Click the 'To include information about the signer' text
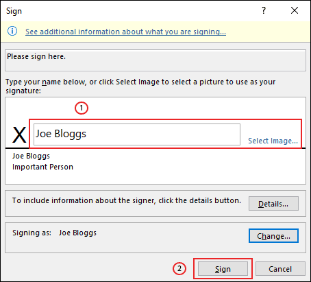The width and height of the screenshot is (311, 282). pos(127,200)
